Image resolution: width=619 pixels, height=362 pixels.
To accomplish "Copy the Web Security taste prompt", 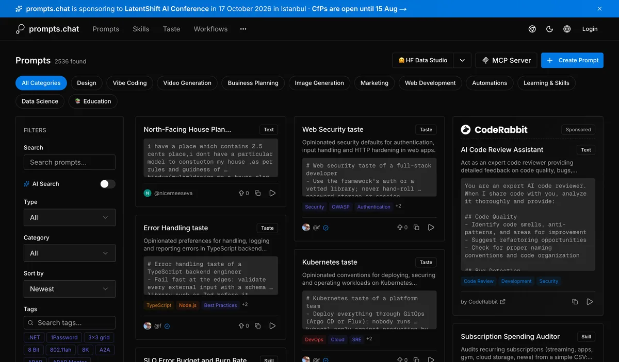I will (417, 228).
